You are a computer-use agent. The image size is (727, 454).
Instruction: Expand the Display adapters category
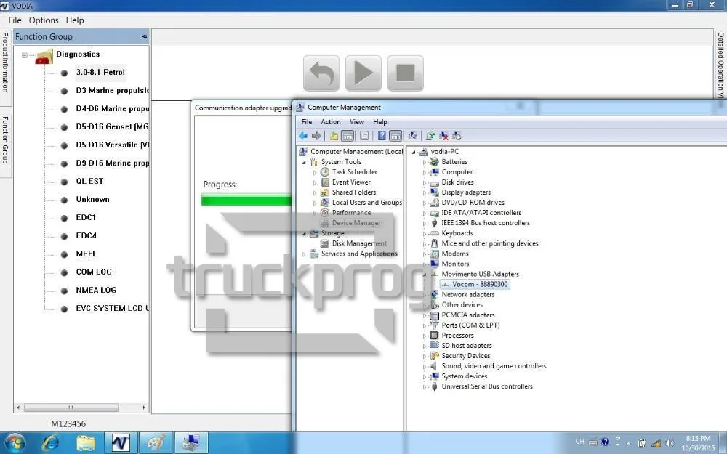tap(425, 192)
